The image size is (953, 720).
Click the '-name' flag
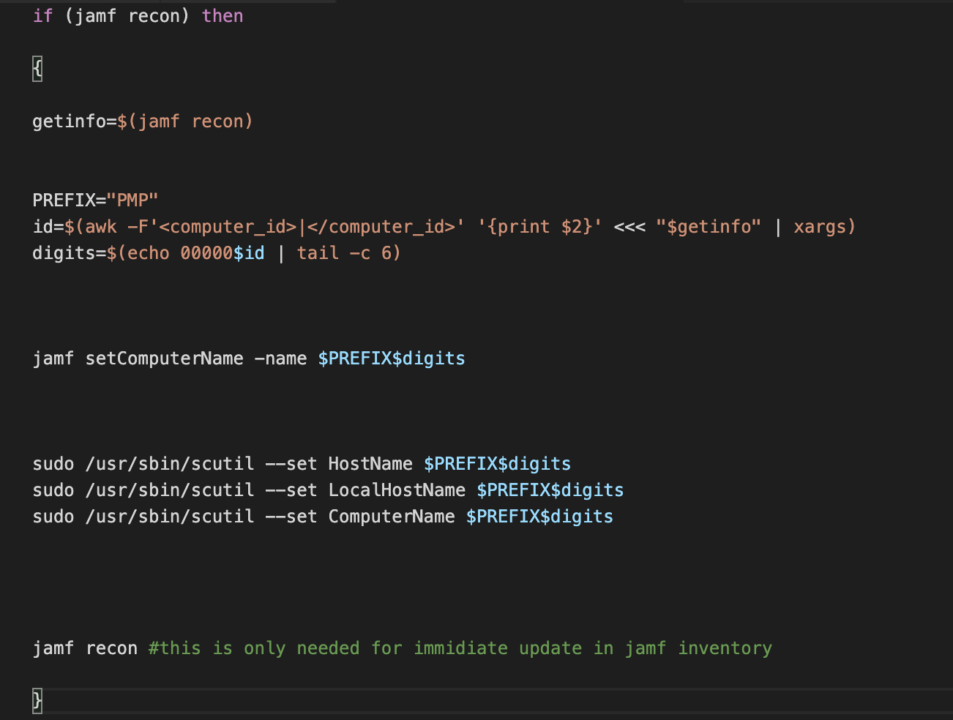pyautogui.click(x=280, y=359)
